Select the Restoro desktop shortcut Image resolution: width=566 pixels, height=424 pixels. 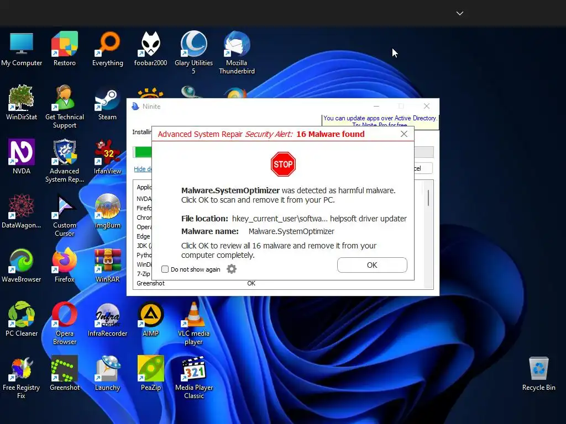click(x=65, y=49)
